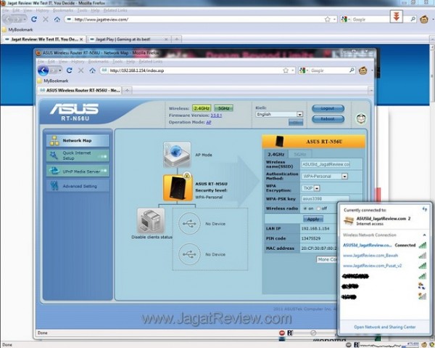Click refresh icon in network flyout
The width and height of the screenshot is (435, 348).
[x=424, y=209]
